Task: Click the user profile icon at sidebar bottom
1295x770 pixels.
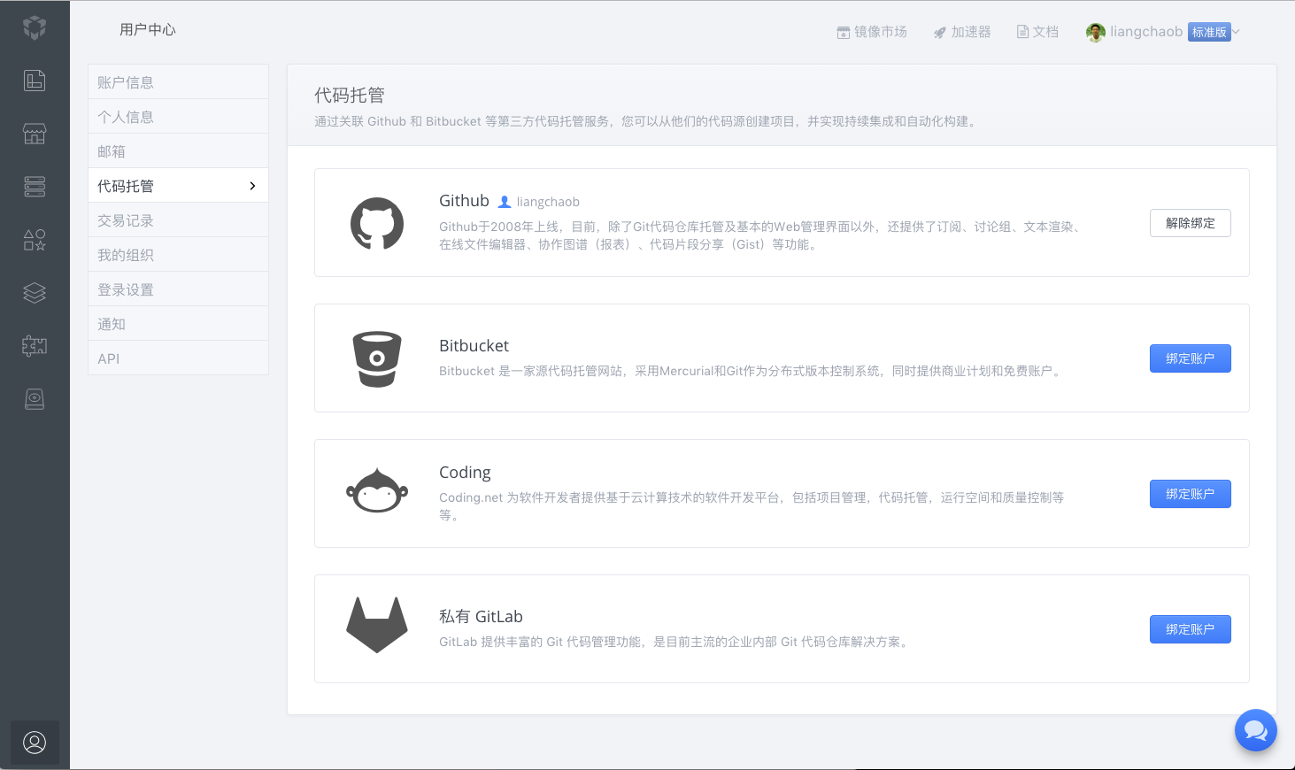Action: [x=35, y=743]
